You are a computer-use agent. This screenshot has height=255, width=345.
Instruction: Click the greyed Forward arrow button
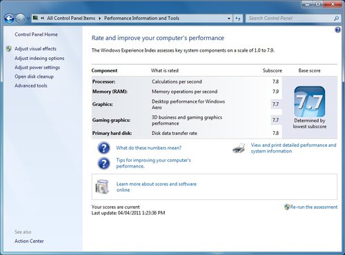pyautogui.click(x=20, y=19)
